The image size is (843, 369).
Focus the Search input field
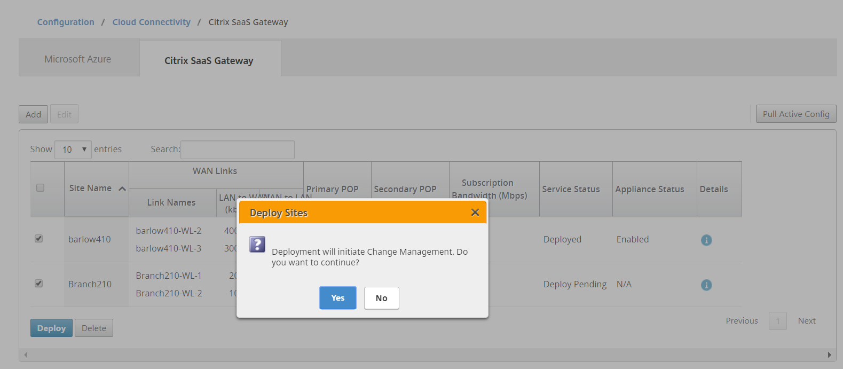click(x=238, y=150)
